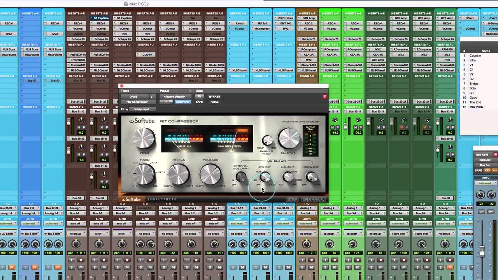Open the EMT 140 insert
This screenshot has width=498, height=280.
[x=286, y=23]
